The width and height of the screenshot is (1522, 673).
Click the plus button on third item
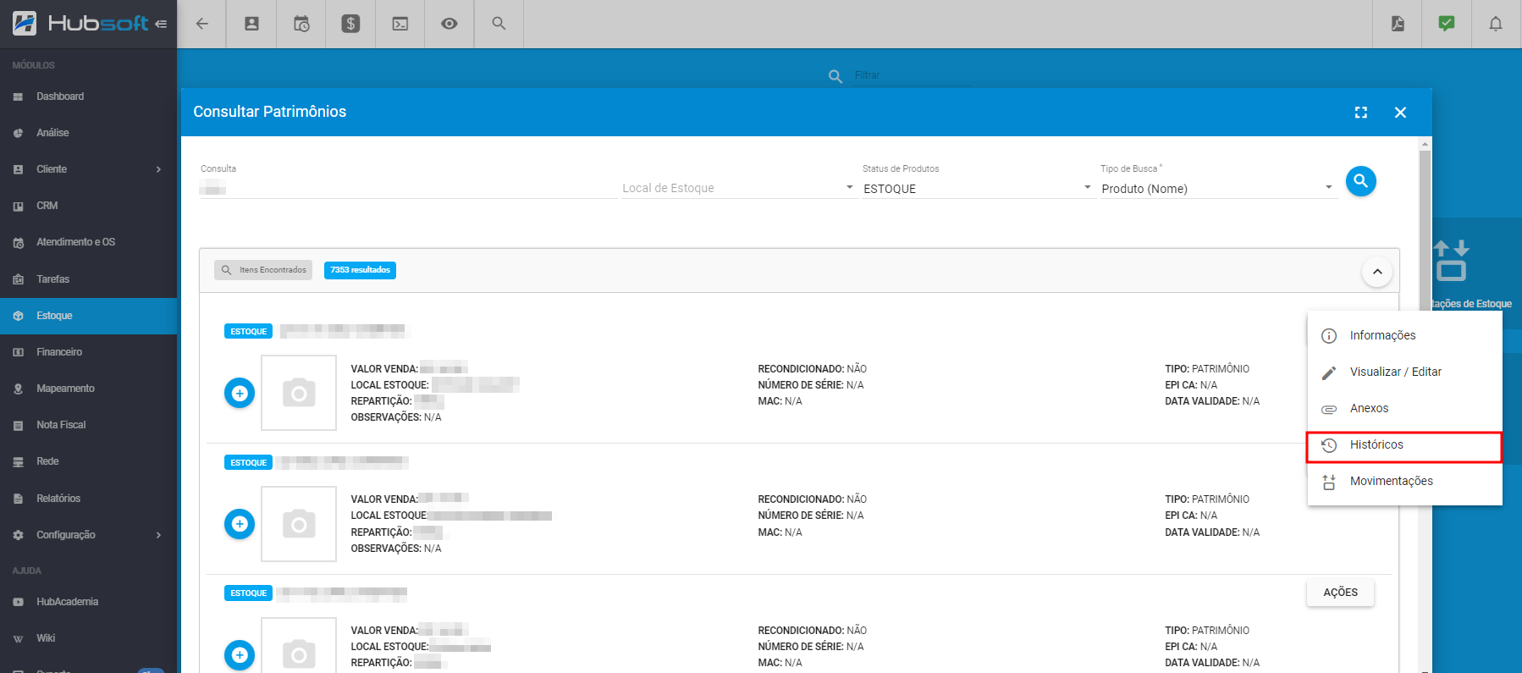[240, 654]
